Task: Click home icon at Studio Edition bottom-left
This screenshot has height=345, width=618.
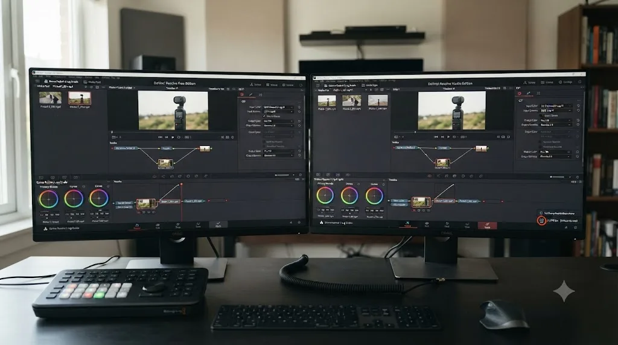Action: (x=321, y=223)
